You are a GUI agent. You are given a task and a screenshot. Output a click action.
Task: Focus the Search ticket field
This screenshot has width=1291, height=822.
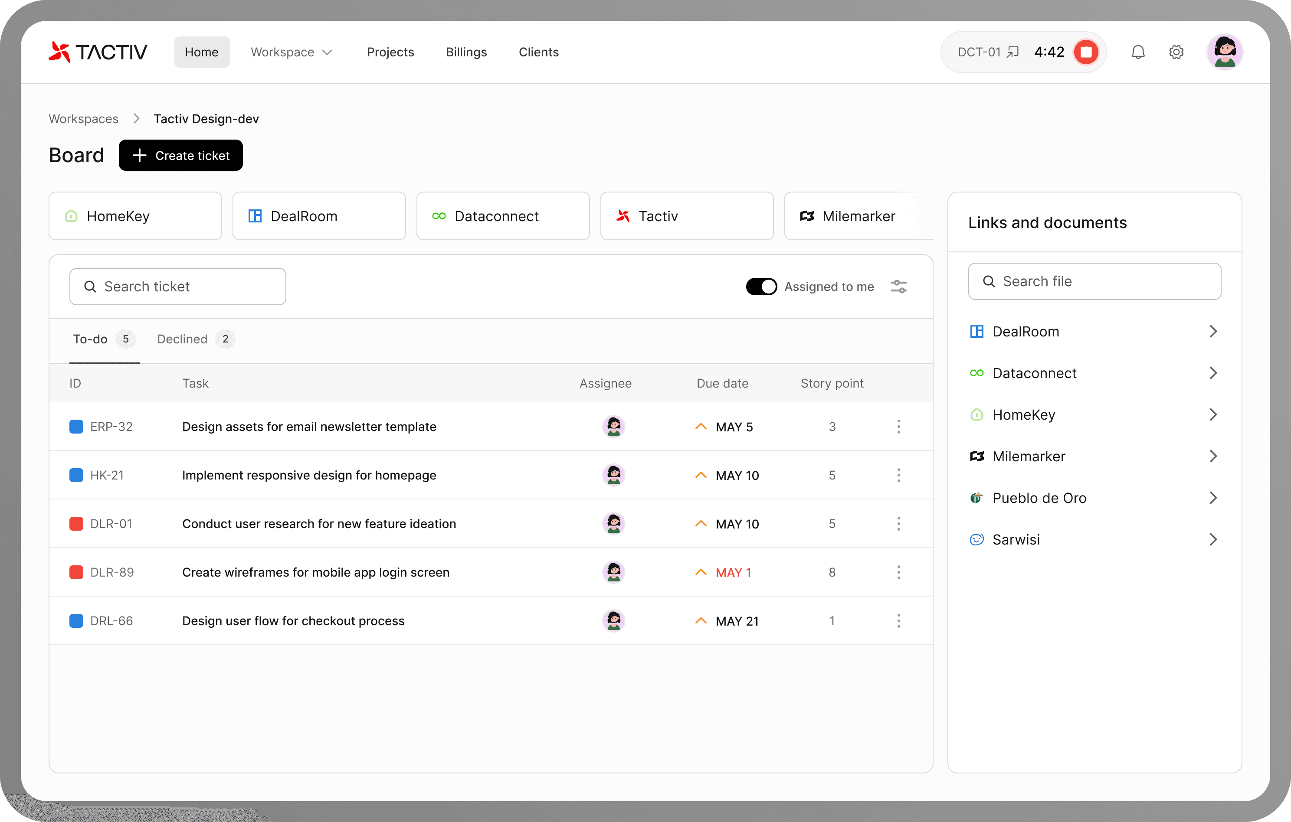[177, 287]
